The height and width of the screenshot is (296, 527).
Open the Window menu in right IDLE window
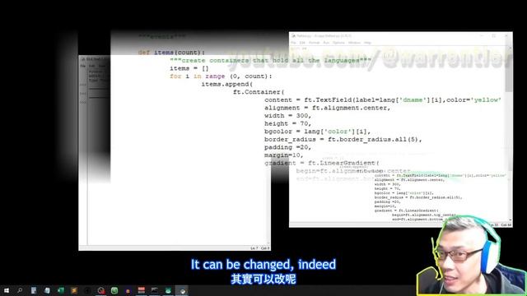point(354,43)
